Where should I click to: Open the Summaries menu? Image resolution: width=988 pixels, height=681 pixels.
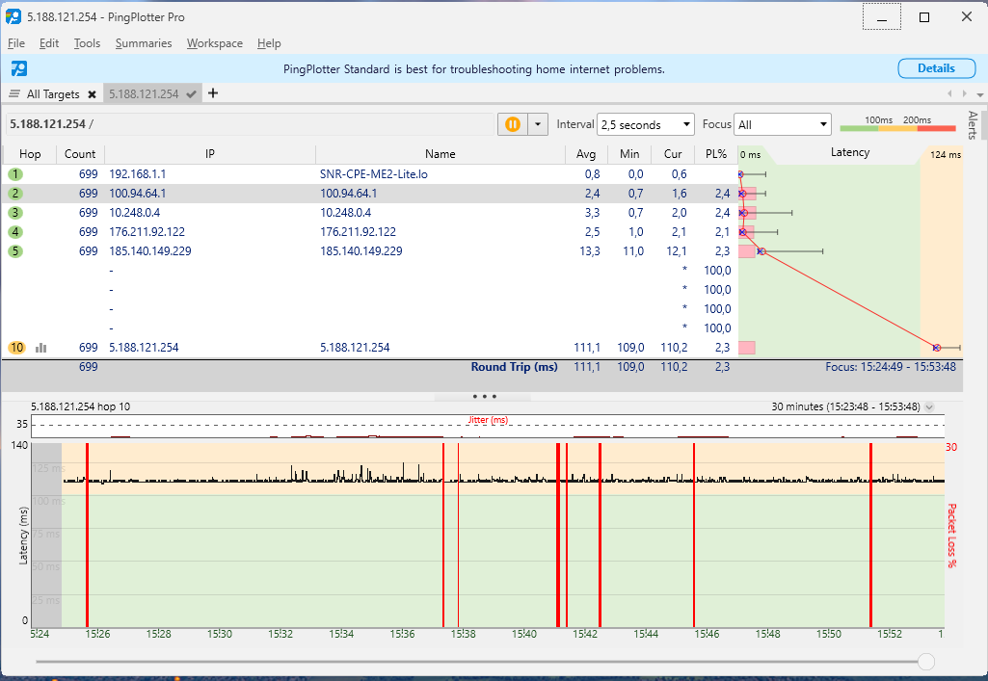coord(144,43)
